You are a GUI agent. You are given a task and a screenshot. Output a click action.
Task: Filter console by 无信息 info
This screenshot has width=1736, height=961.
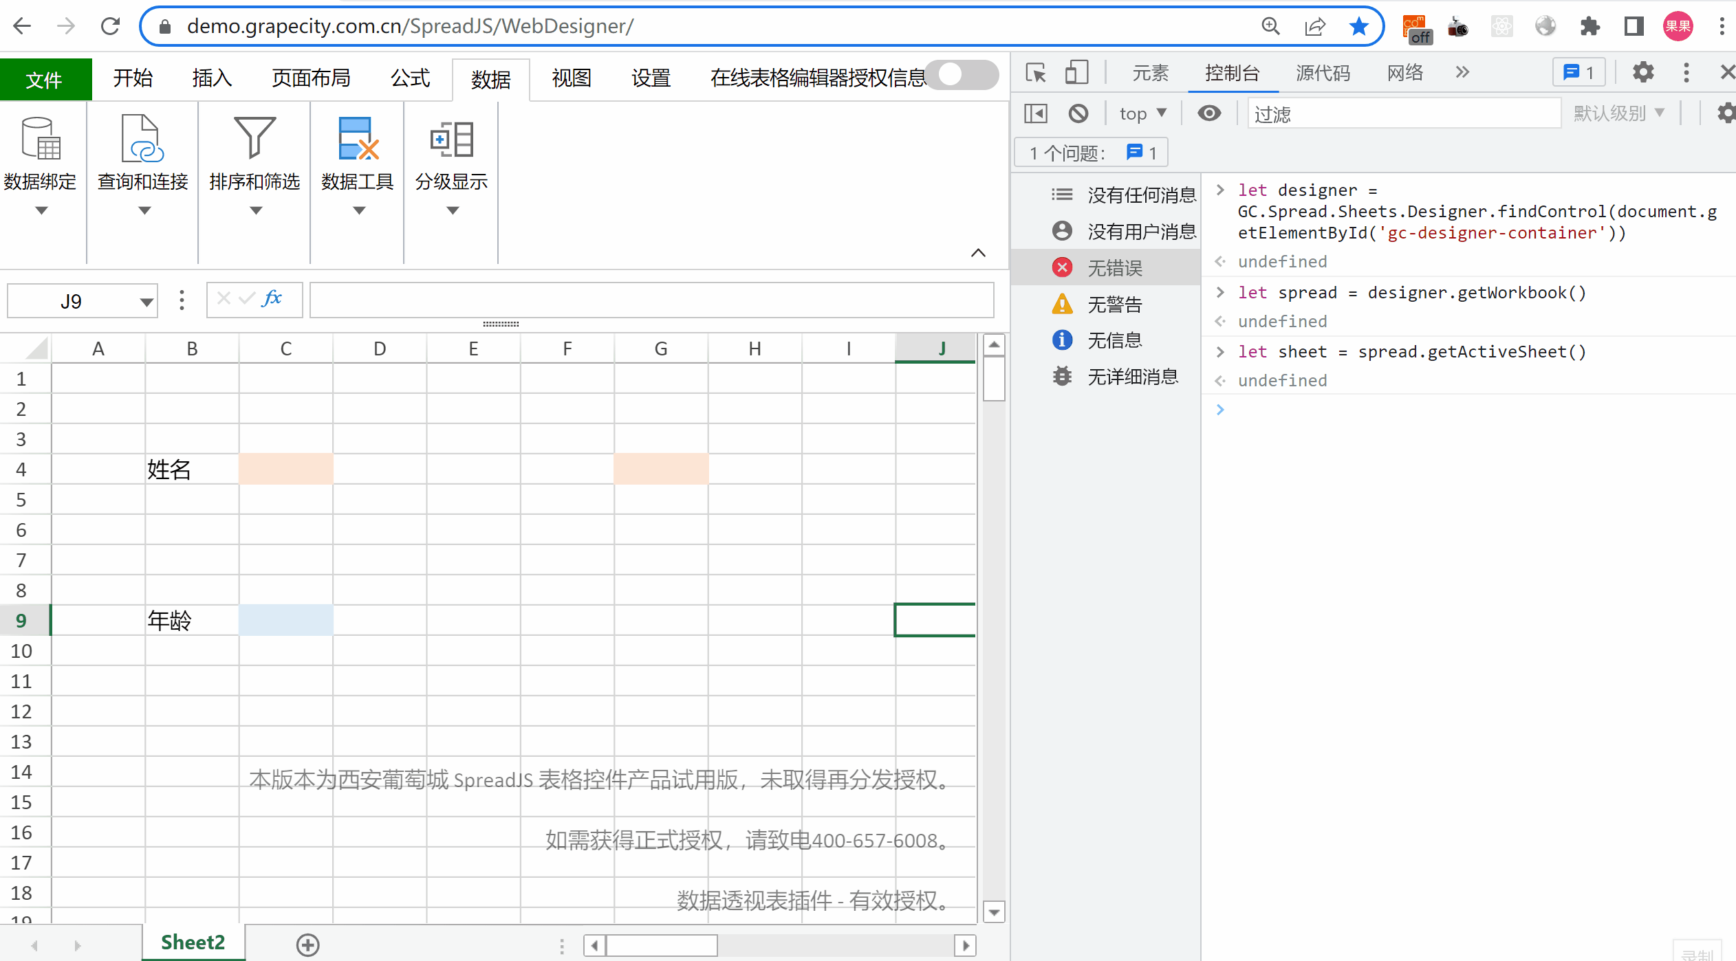1106,340
